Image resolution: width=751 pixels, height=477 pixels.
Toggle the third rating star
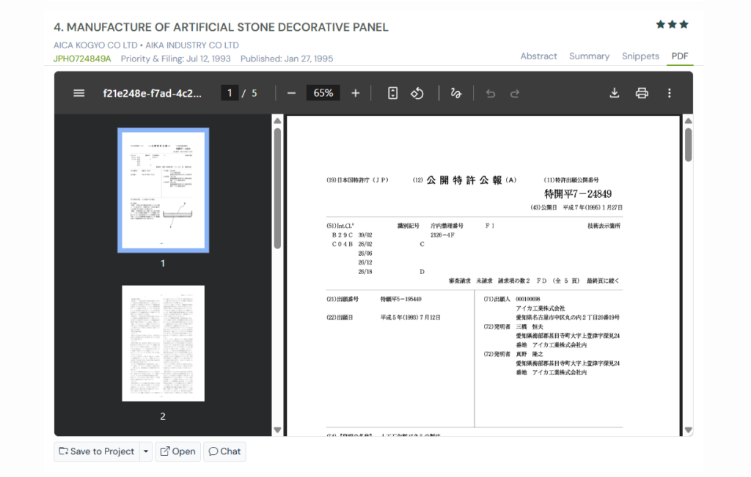coord(684,23)
